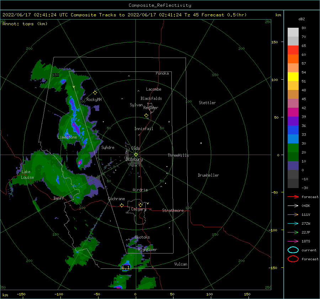Click the Airdrie city label
This screenshot has height=299, width=320.
pyautogui.click(x=140, y=190)
